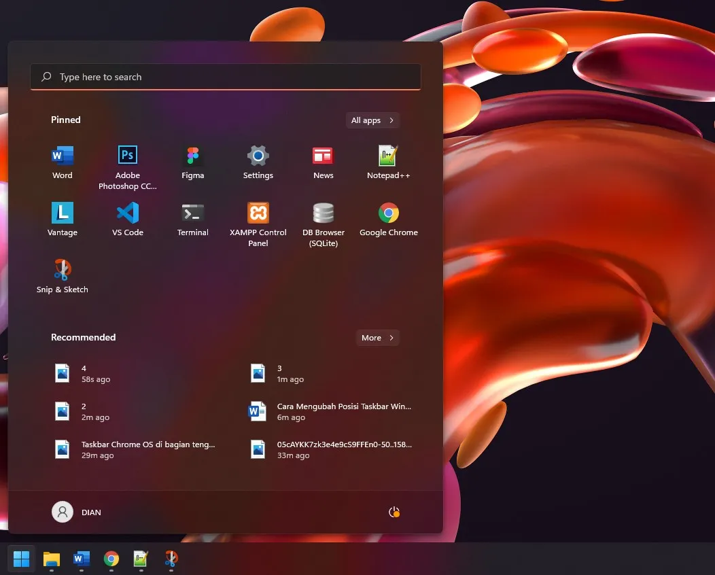The height and width of the screenshot is (575, 715).
Task: Open the DIAN account menu
Action: 77,512
